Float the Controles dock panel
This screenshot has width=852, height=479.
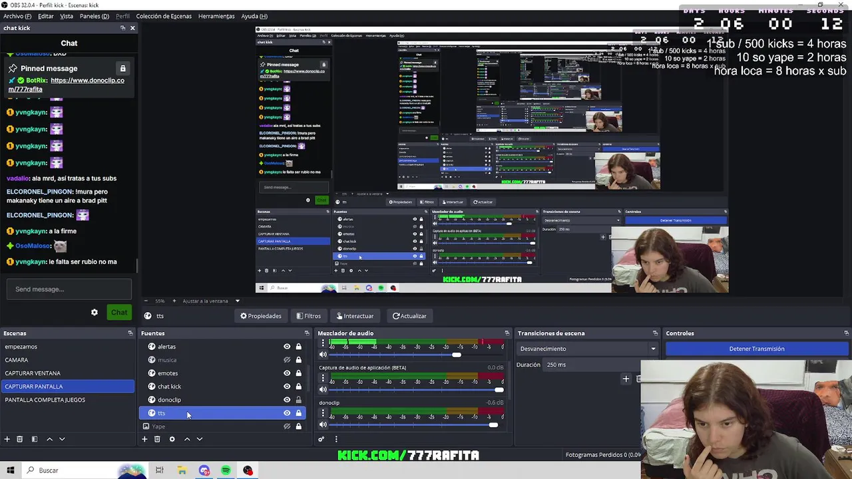point(846,333)
